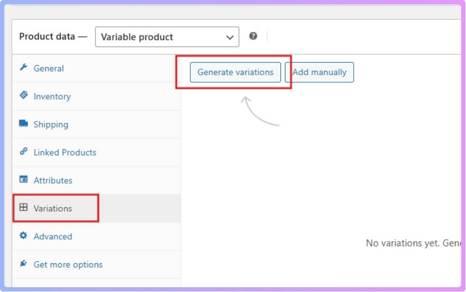The image size is (466, 292).
Task: Click the General wrench icon
Action: [23, 68]
